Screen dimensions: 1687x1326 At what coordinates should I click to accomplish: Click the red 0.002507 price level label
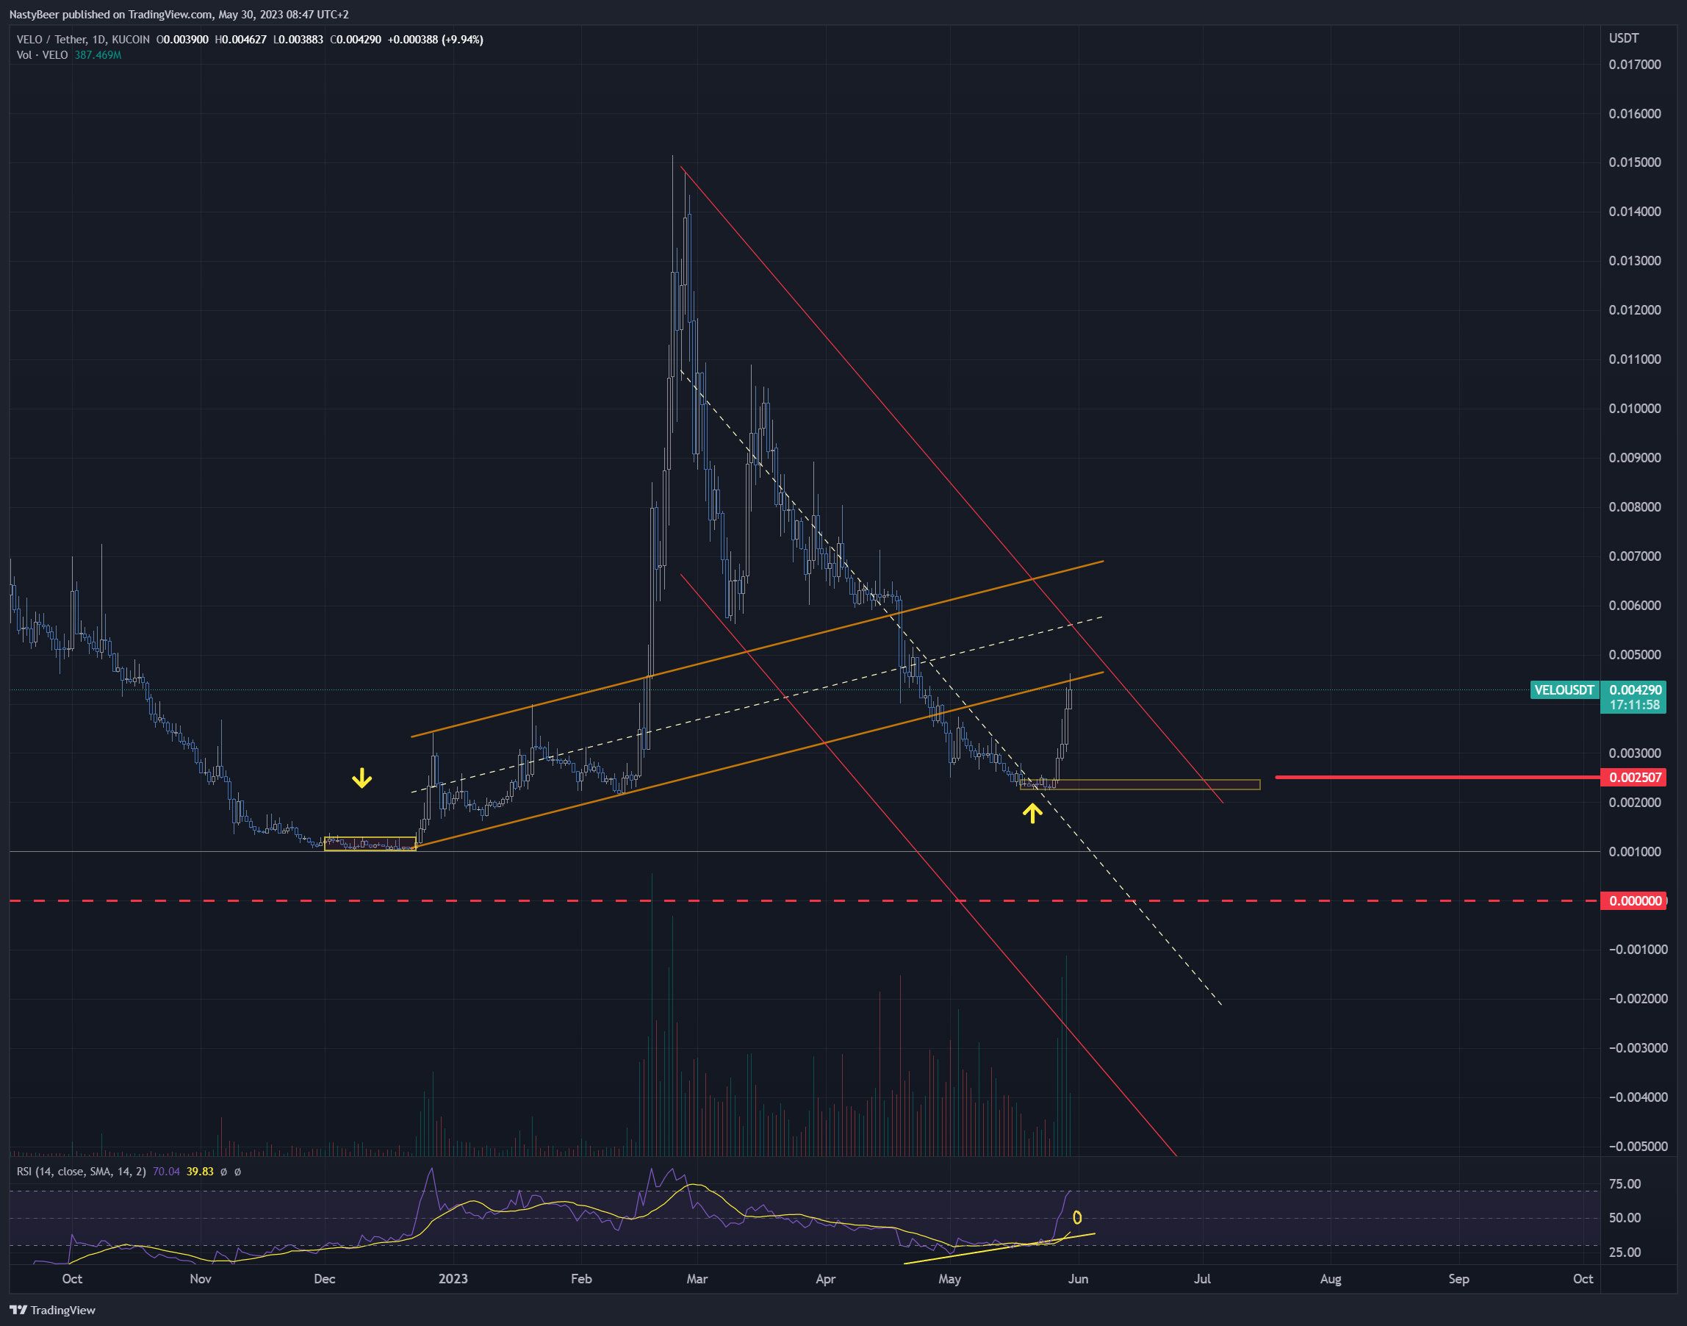coord(1634,777)
